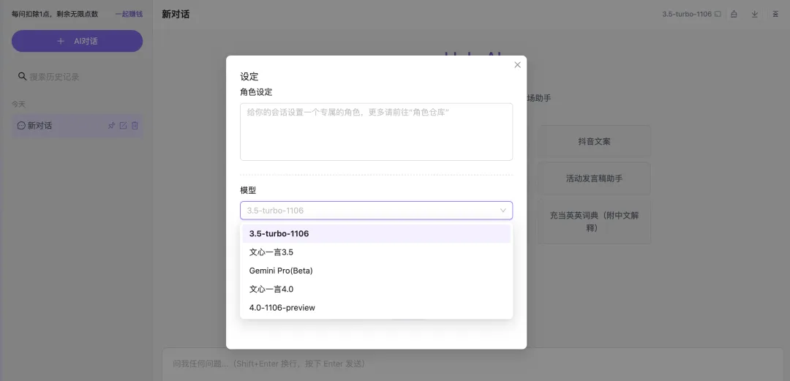The width and height of the screenshot is (790, 381).
Task: Click into the 角色设定 text area
Action: pos(376,132)
